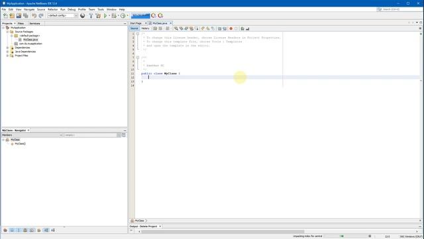The height and width of the screenshot is (239, 424).
Task: Click the New Project toolbar icon
Action: click(12, 16)
